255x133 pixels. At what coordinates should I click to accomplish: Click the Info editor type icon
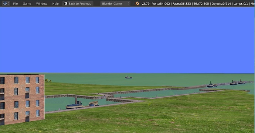point(5,3)
